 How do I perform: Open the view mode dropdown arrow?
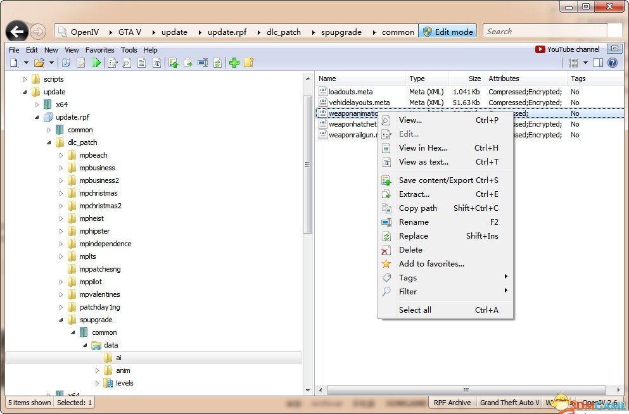coord(585,63)
